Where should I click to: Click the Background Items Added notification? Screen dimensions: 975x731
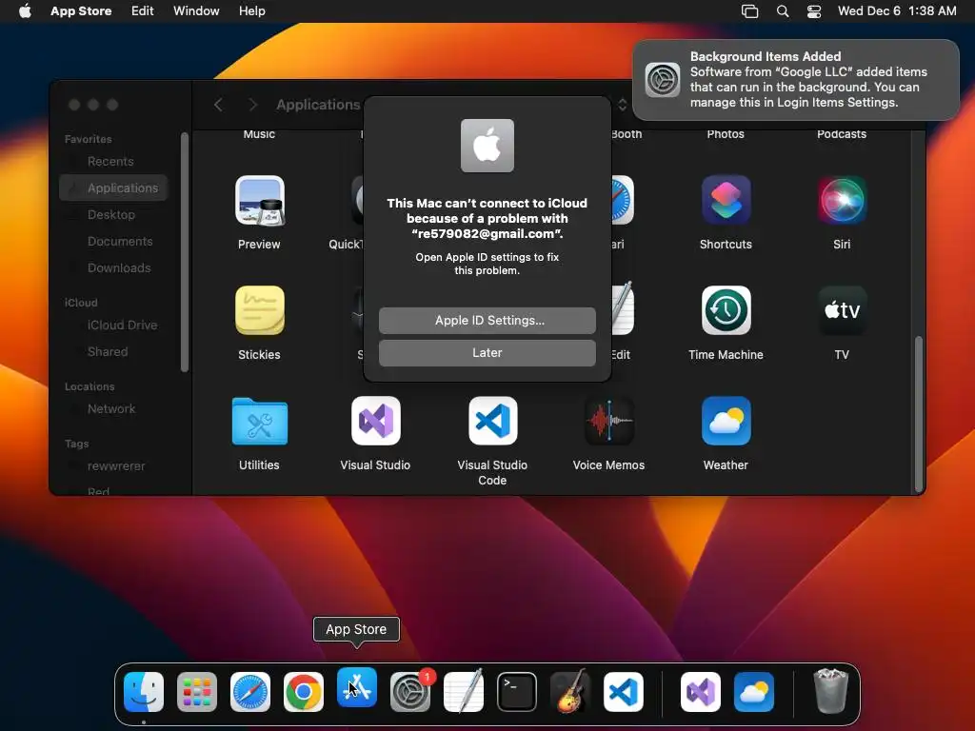tap(796, 80)
